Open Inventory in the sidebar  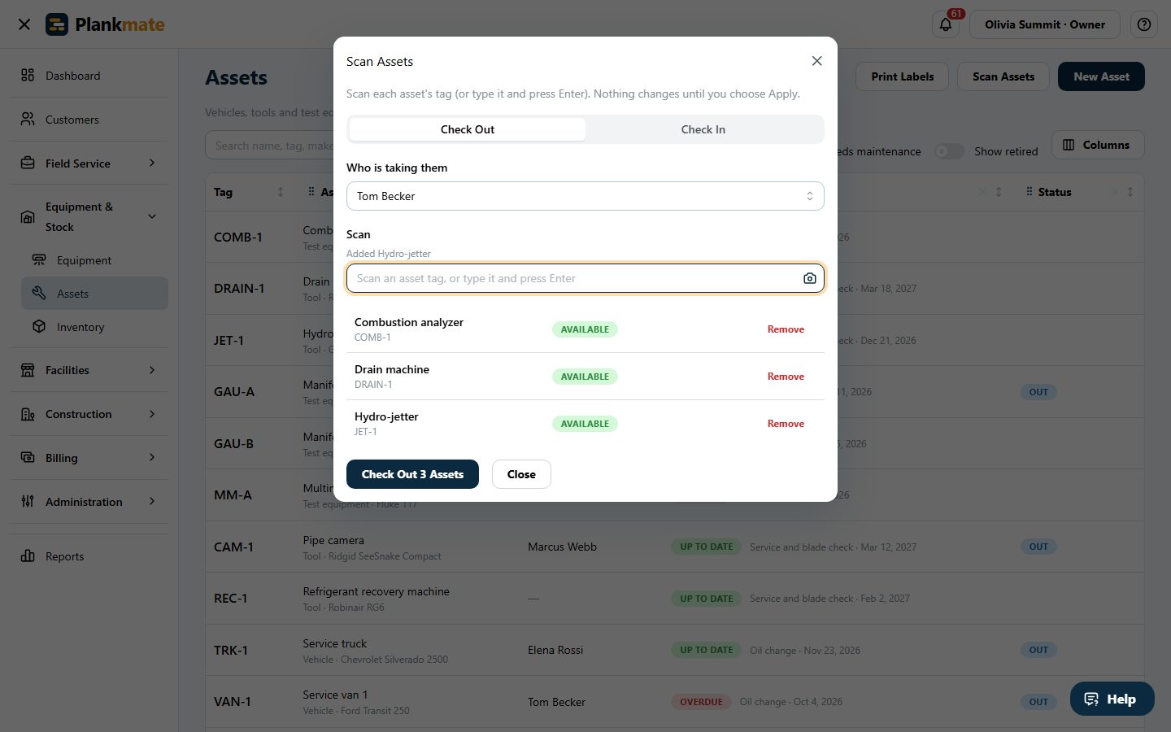pos(94,327)
